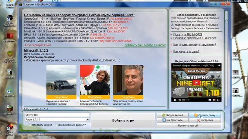
Task: Click the video share arrow icon
Action: coord(219,66)
